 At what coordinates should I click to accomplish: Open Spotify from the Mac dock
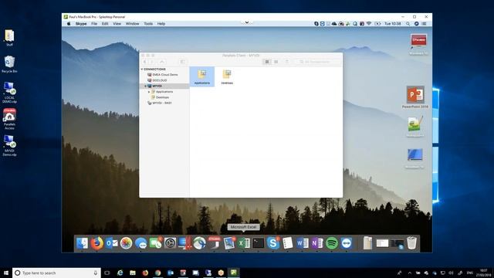click(x=331, y=243)
